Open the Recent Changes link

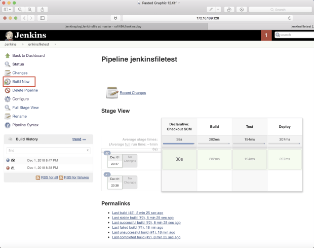133,93
